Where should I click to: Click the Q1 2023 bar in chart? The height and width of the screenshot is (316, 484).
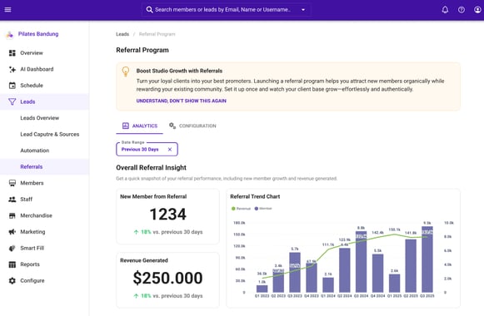coord(262,289)
